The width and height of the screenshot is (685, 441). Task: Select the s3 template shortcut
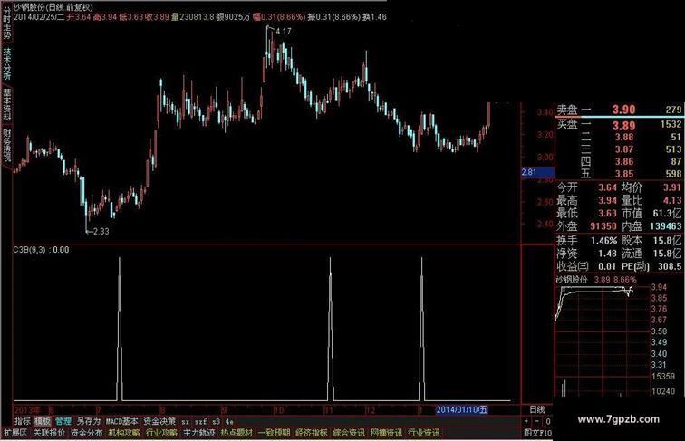[216, 422]
